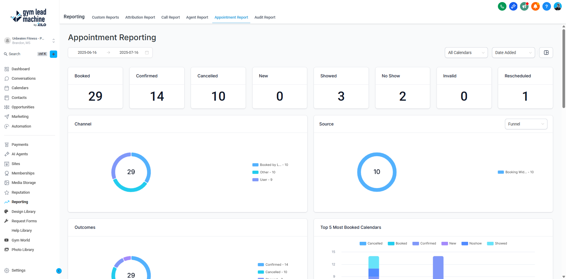
Task: Open the megaphone announcements icon
Action: point(524,6)
